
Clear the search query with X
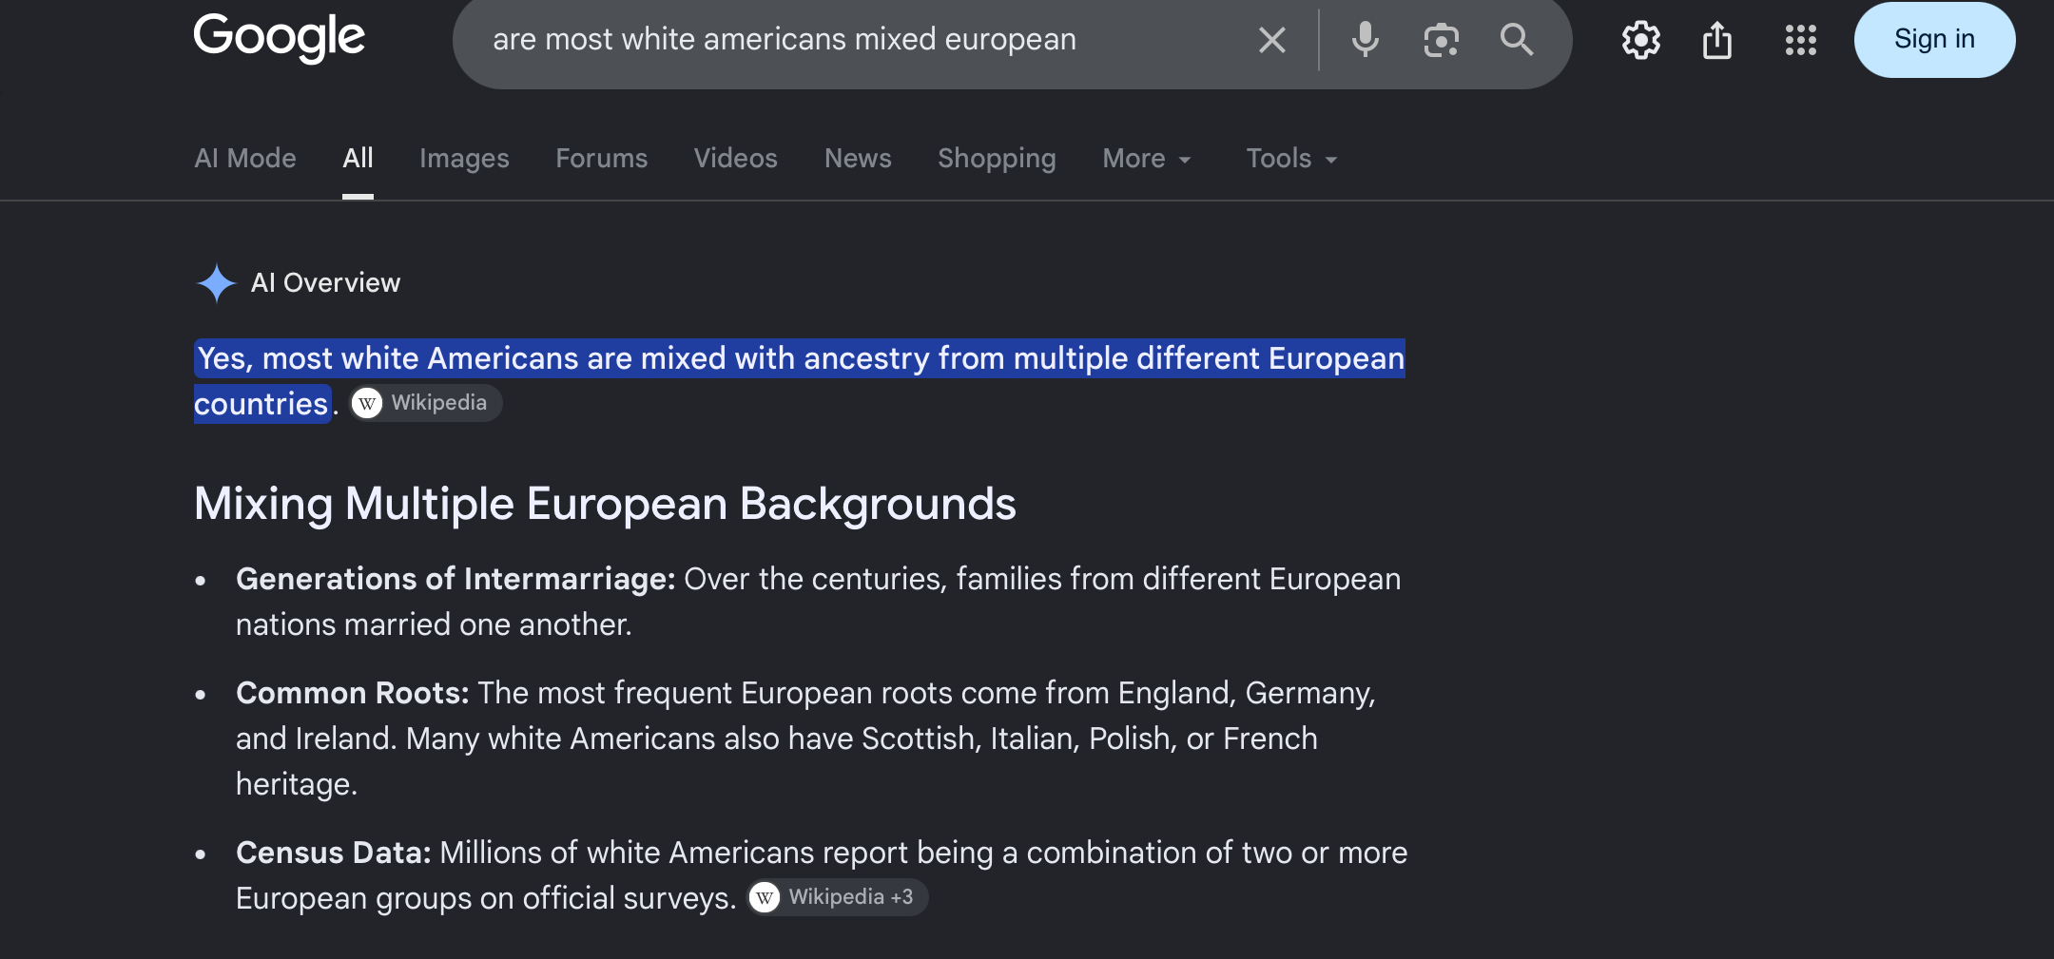tap(1271, 40)
